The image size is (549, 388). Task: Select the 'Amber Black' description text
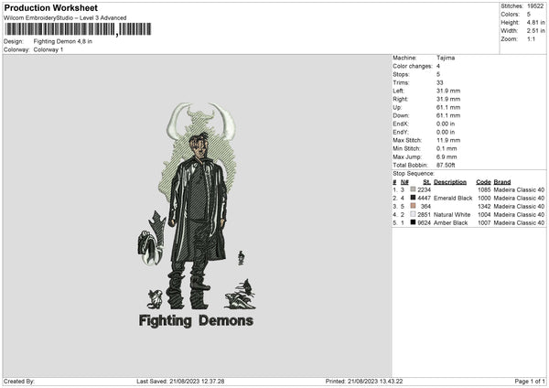click(450, 223)
